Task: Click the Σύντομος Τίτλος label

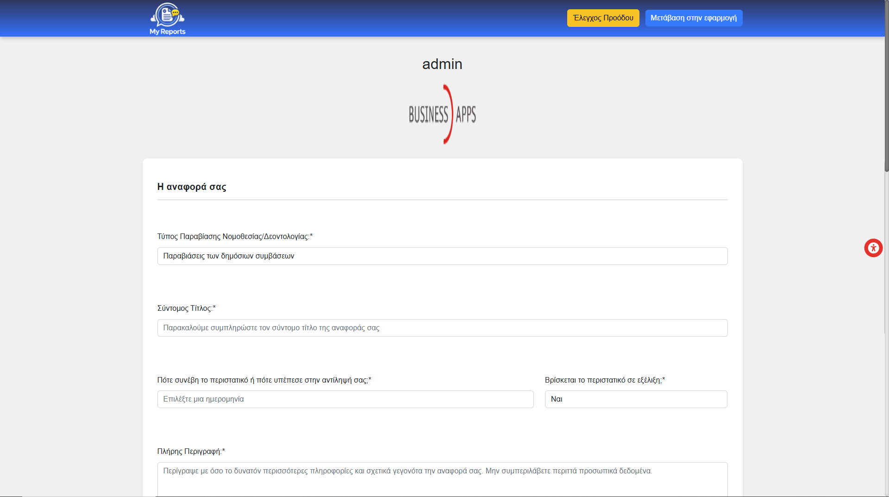Action: (x=186, y=308)
